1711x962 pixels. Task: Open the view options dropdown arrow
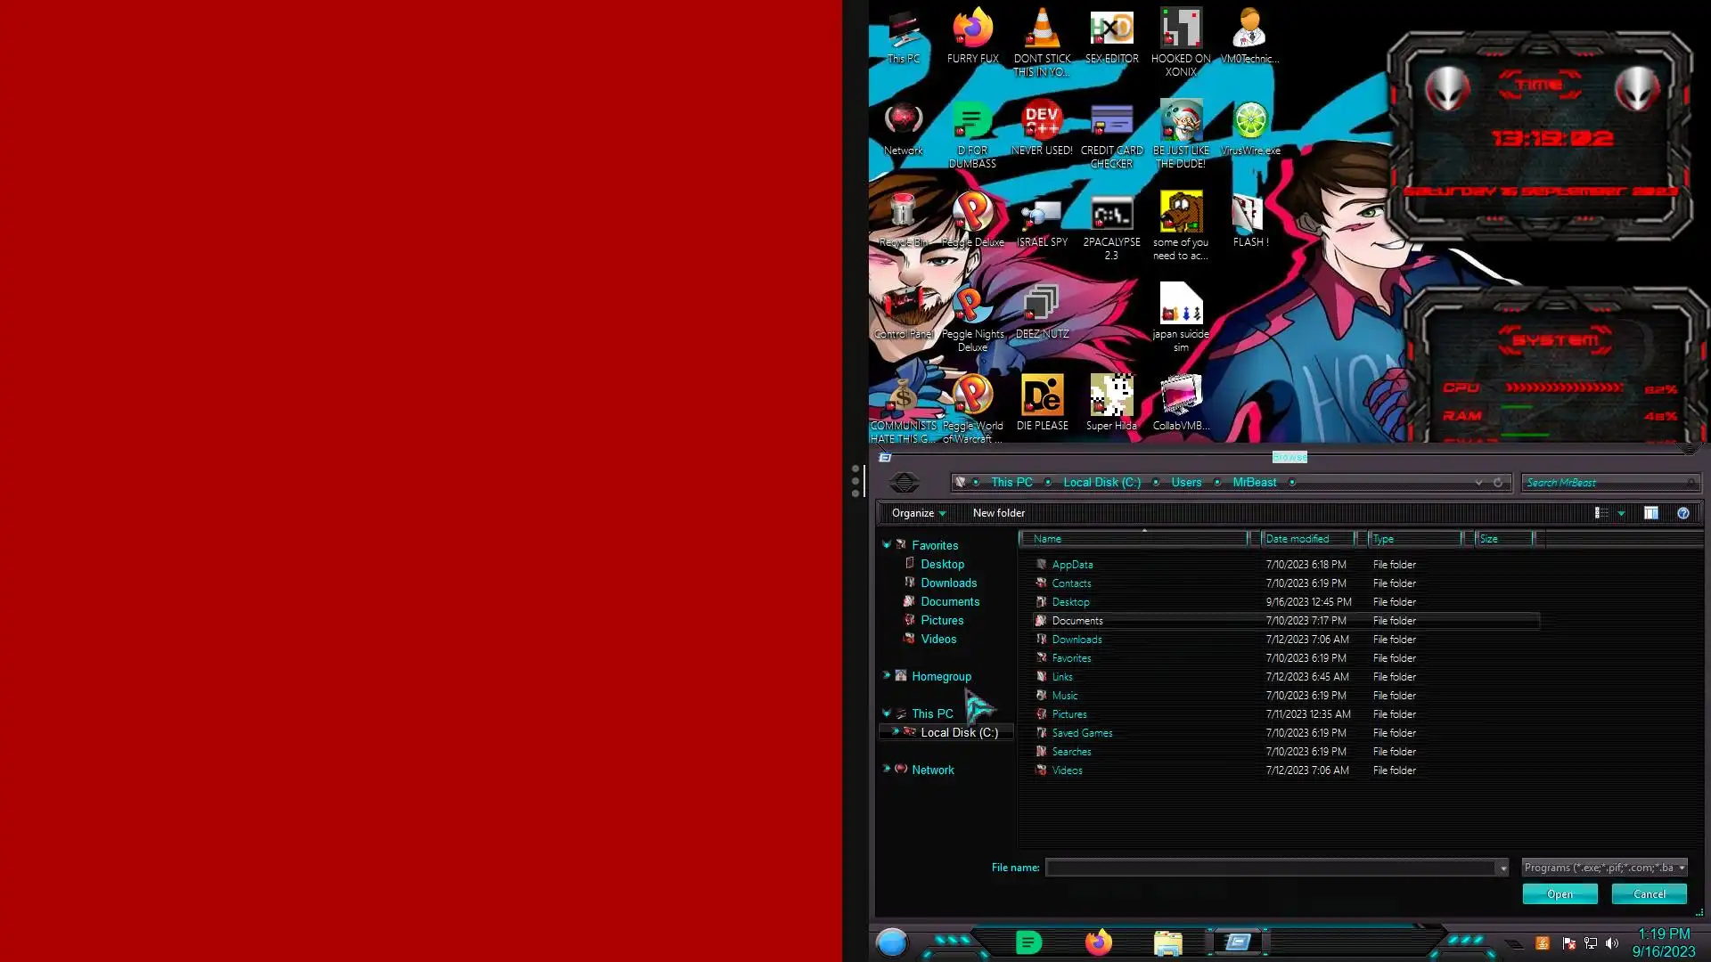(x=1621, y=513)
